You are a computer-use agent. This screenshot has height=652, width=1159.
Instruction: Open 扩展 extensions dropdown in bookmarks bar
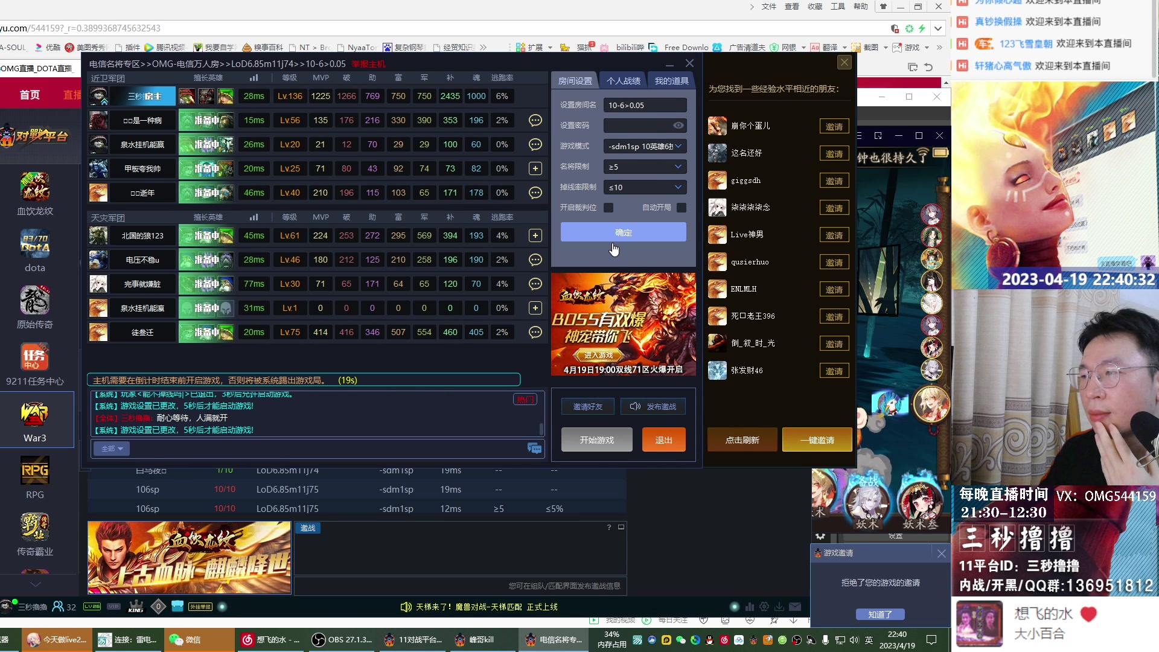[x=535, y=47]
